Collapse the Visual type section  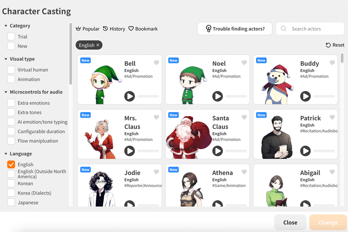(6, 59)
